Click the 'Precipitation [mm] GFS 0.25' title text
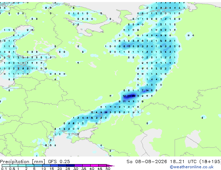The image size is (221, 170). coord(35,162)
